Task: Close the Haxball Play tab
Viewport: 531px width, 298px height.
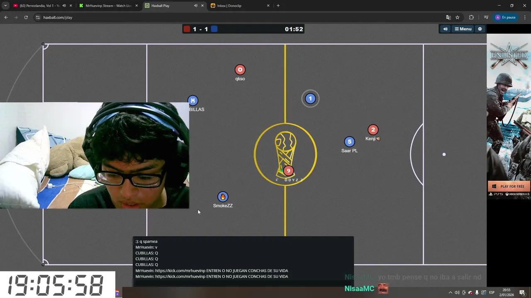Action: (x=202, y=6)
